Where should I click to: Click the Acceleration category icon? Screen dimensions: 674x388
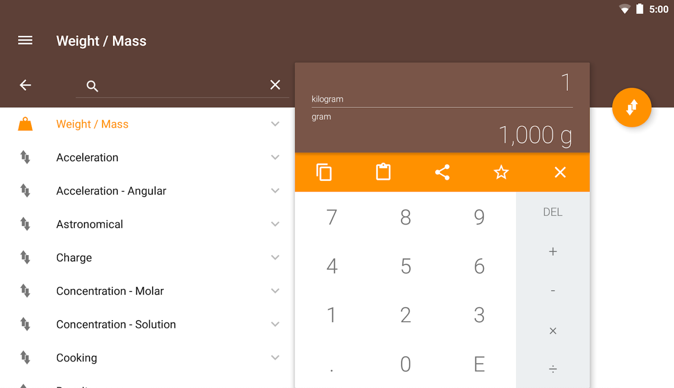pos(25,157)
